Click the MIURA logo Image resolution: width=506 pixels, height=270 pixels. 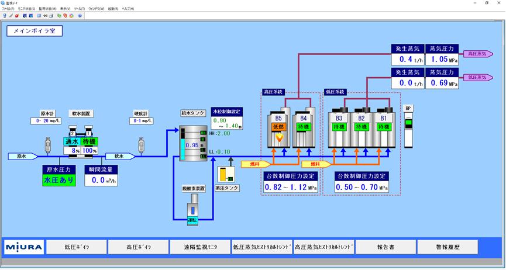tap(24, 247)
